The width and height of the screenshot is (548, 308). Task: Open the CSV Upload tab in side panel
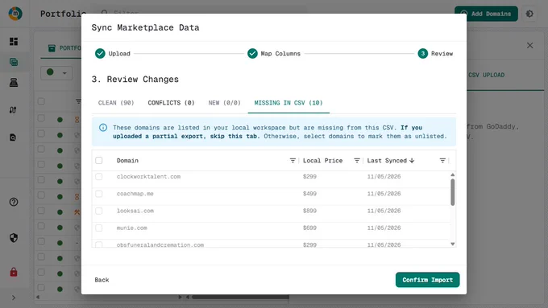point(486,75)
